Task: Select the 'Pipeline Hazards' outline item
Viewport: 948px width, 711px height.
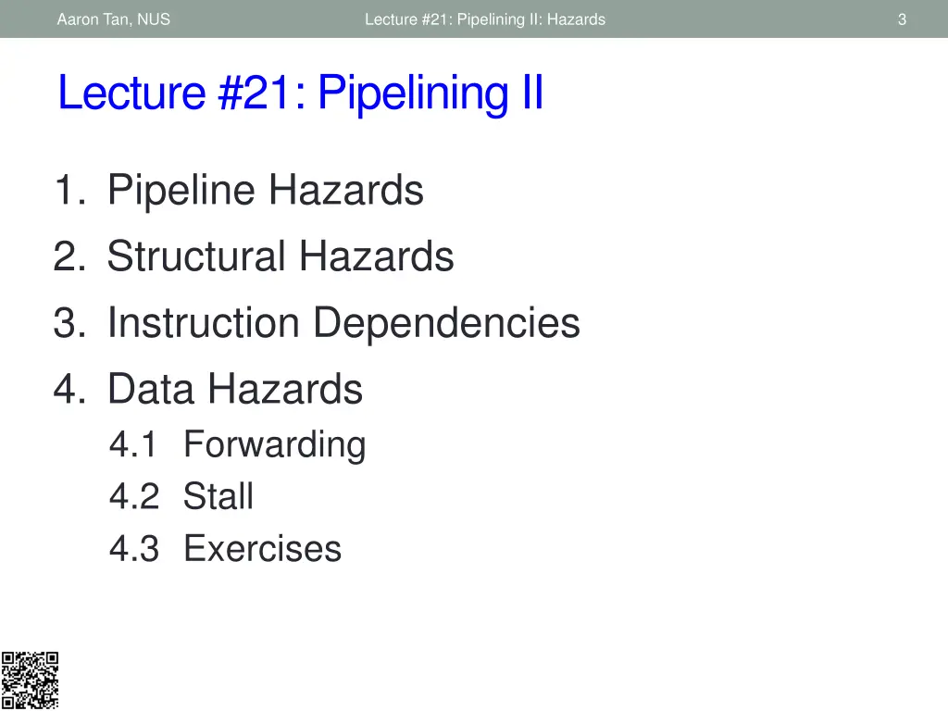Action: (x=266, y=191)
